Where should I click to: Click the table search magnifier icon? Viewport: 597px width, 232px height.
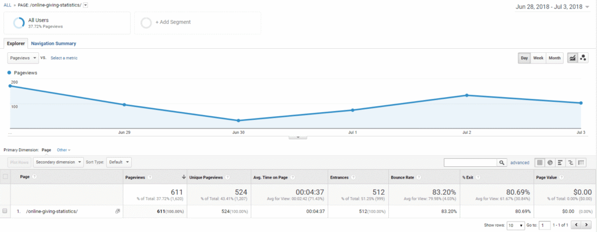[x=502, y=162]
